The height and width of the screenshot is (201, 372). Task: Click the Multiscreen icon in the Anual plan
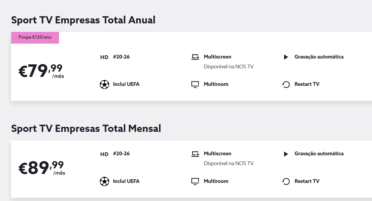pos(195,57)
